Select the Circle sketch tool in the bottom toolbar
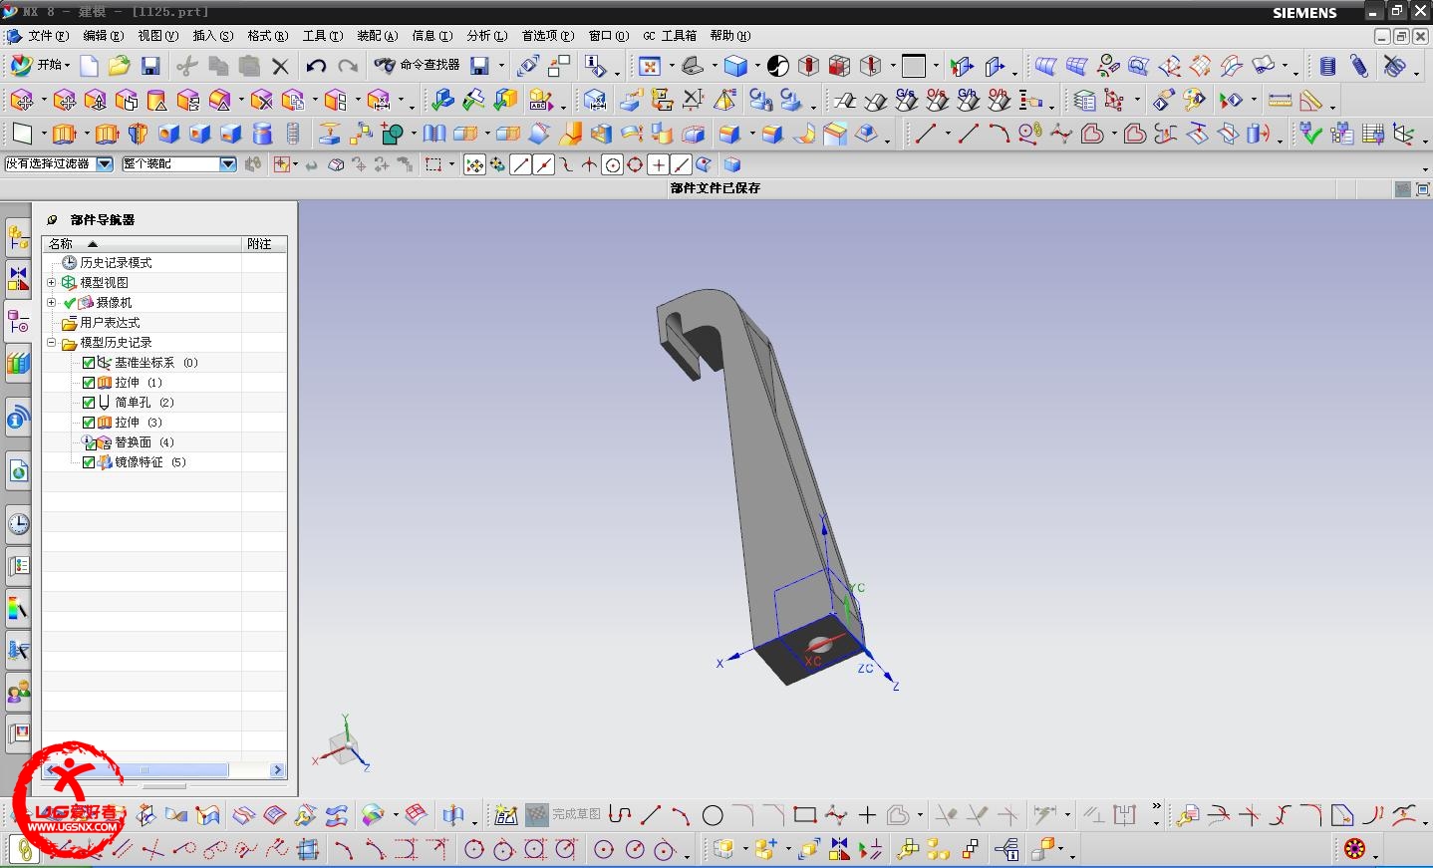 pyautogui.click(x=713, y=815)
